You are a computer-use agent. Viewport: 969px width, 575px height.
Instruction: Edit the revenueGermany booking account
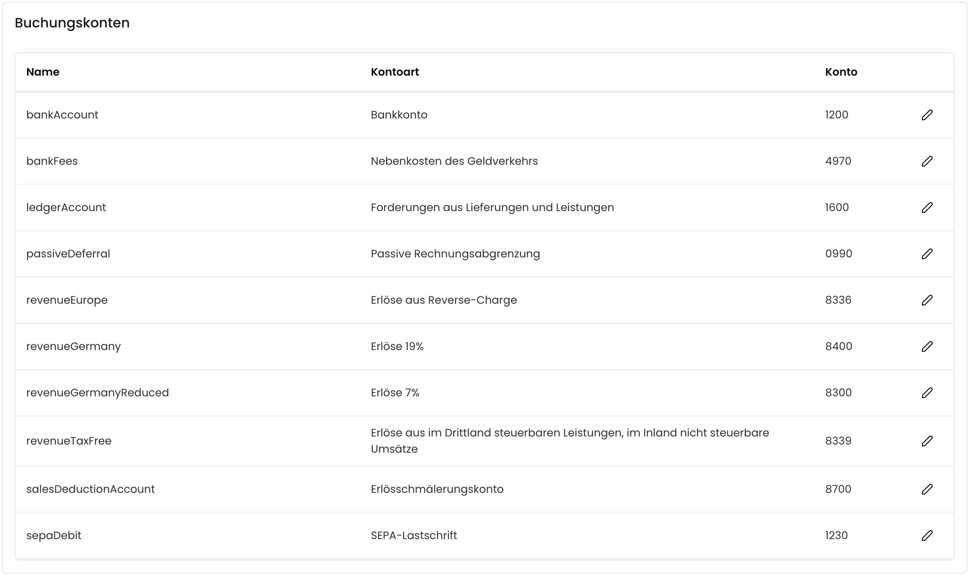(927, 347)
